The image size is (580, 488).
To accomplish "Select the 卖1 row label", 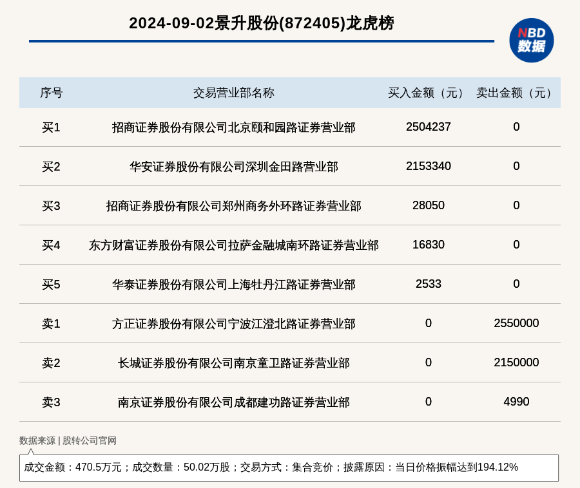I will point(51,324).
